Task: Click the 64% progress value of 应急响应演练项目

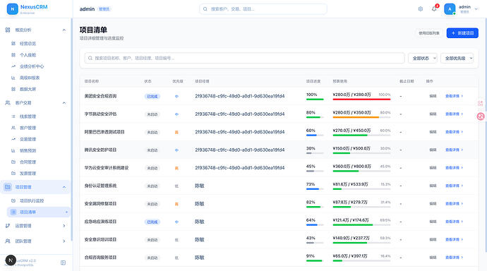Action: pos(311,219)
